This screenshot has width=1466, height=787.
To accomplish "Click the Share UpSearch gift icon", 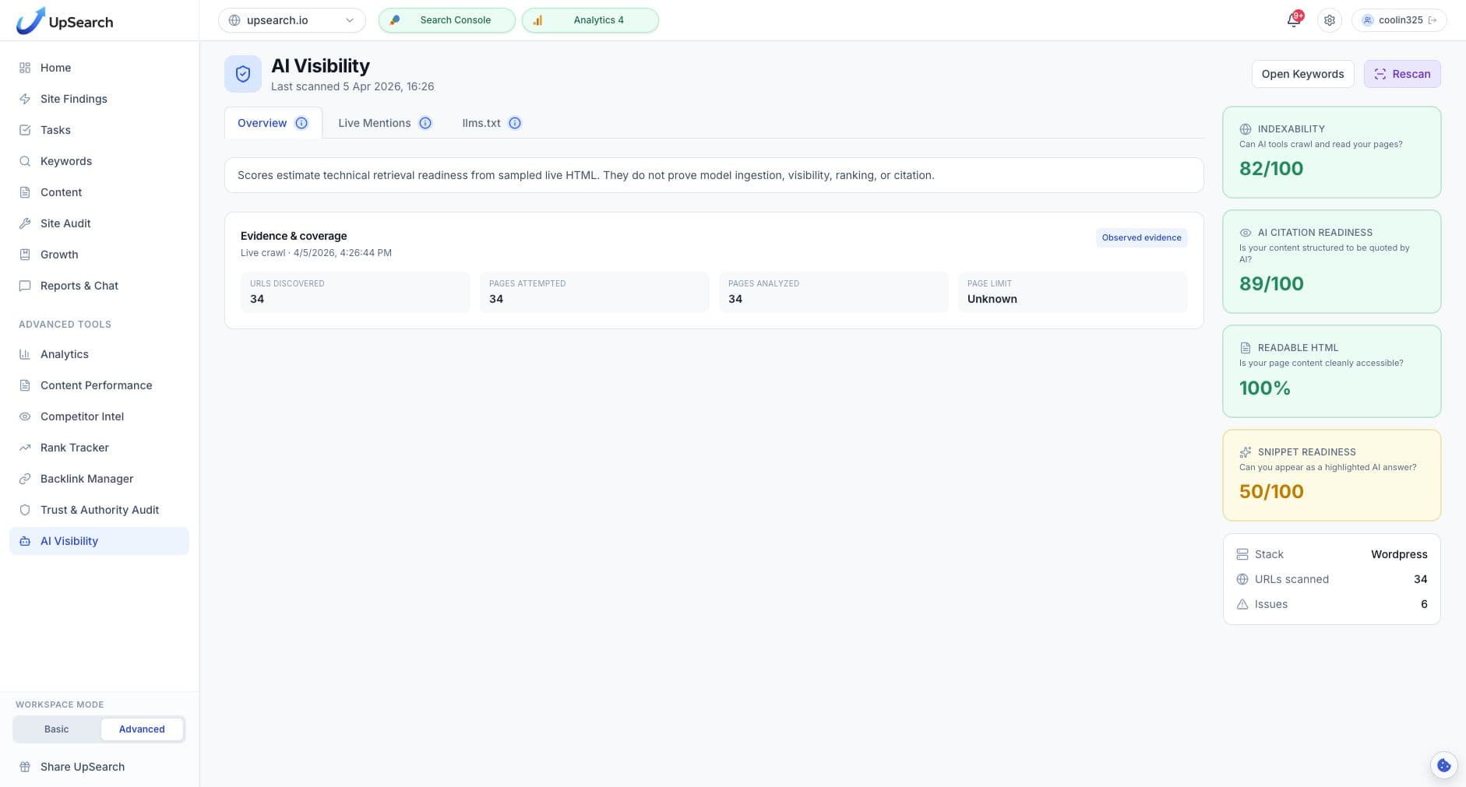I will pyautogui.click(x=25, y=767).
